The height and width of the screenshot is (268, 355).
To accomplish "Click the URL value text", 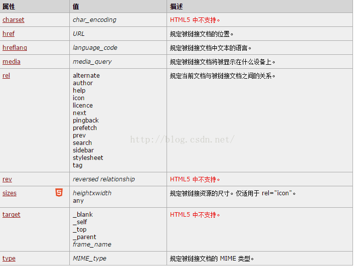I will tap(79, 34).
